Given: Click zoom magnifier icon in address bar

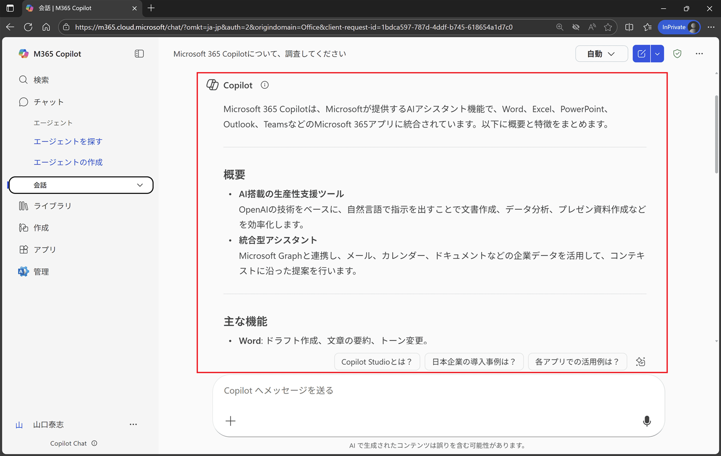Looking at the screenshot, I should click(559, 27).
